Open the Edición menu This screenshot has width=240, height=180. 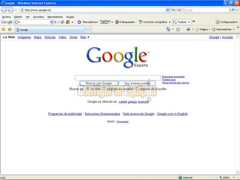18,17
